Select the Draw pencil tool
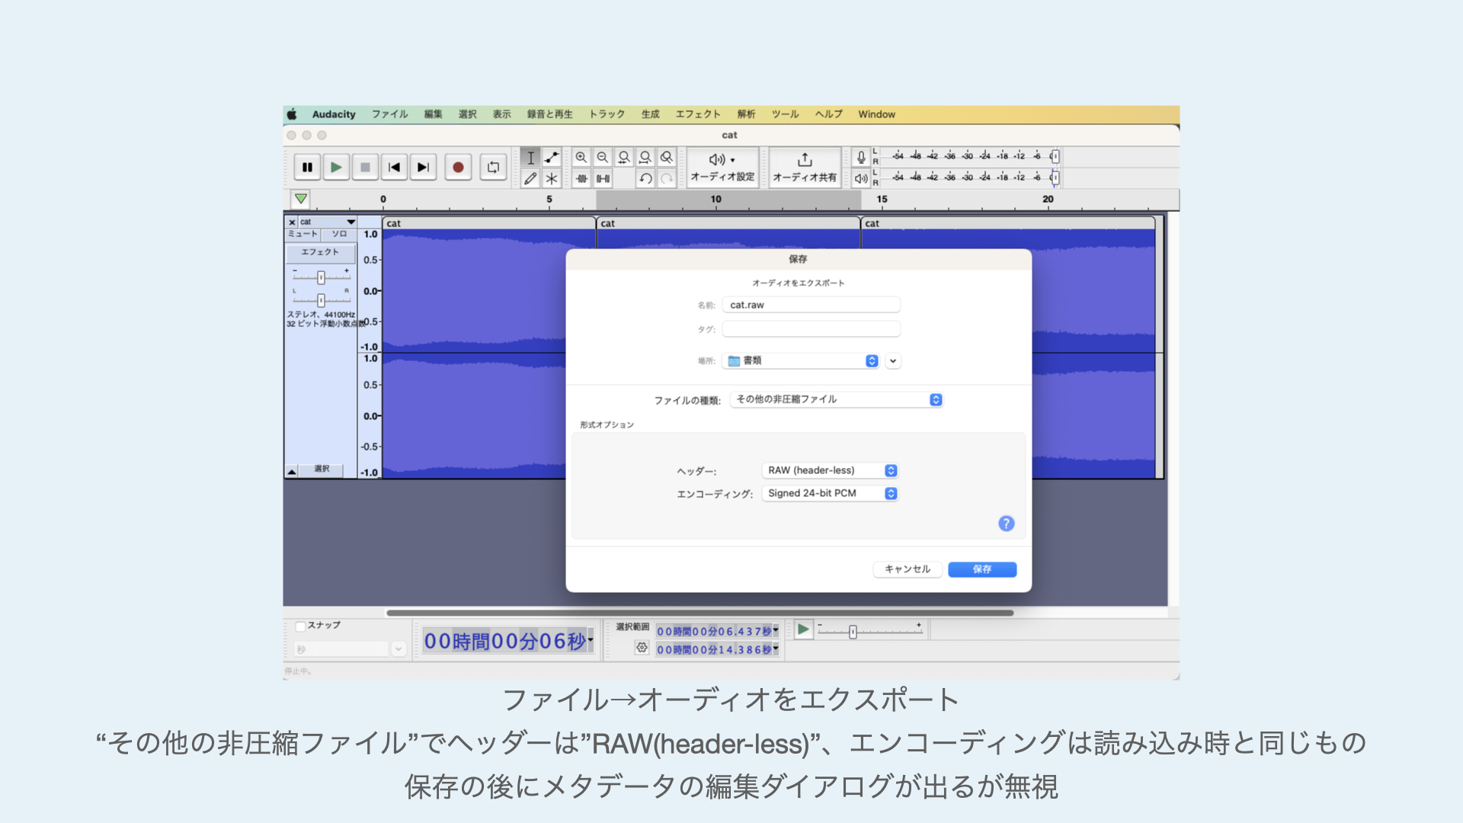The width and height of the screenshot is (1463, 823). click(x=530, y=179)
